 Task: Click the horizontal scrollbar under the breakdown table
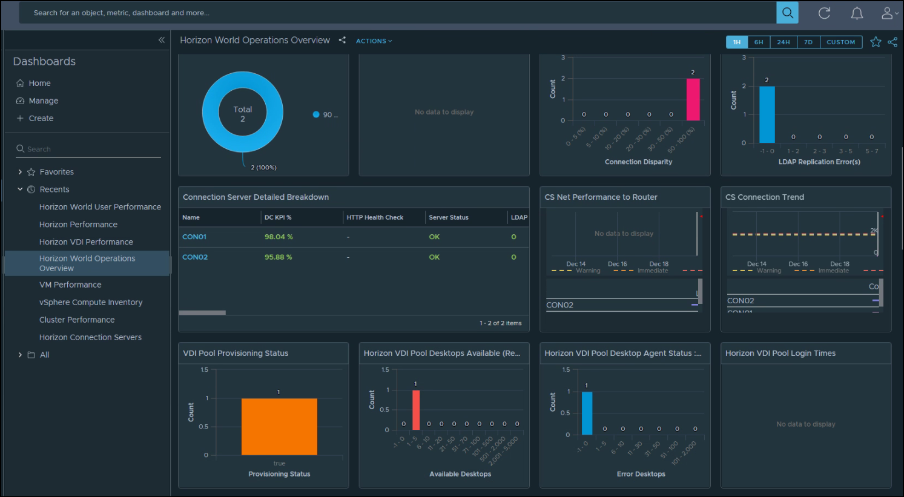(x=202, y=312)
